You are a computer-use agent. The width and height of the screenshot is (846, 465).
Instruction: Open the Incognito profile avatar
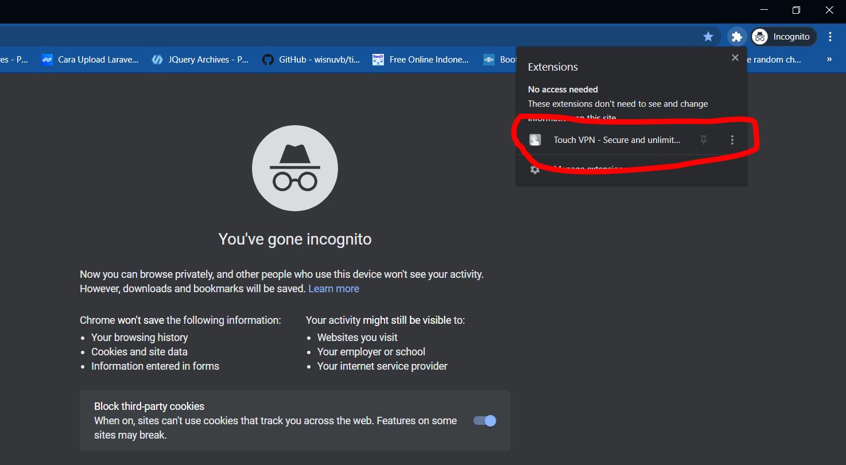tap(759, 36)
